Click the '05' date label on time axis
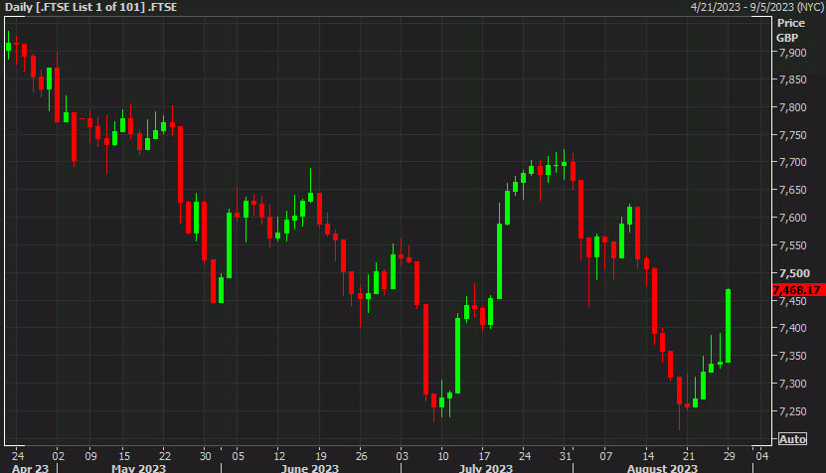This screenshot has height=473, width=826. 239,456
